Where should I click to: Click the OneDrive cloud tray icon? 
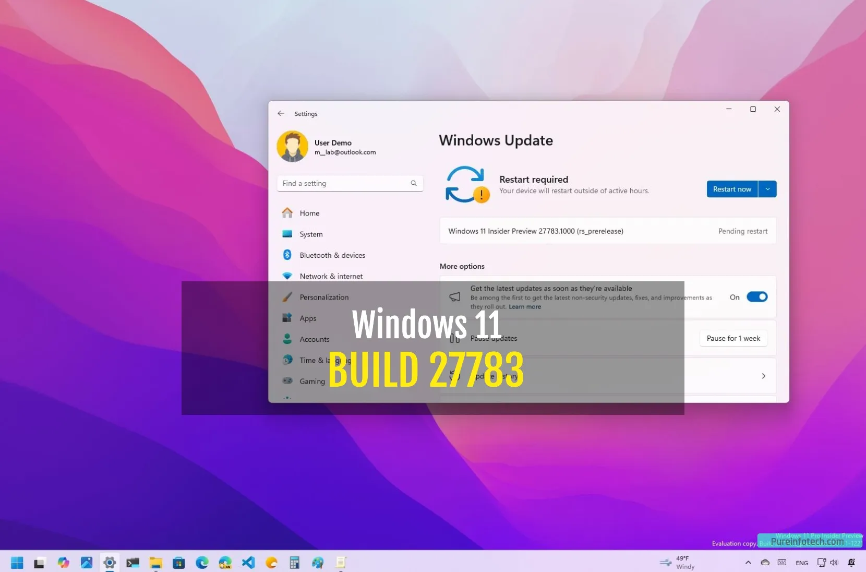765,563
